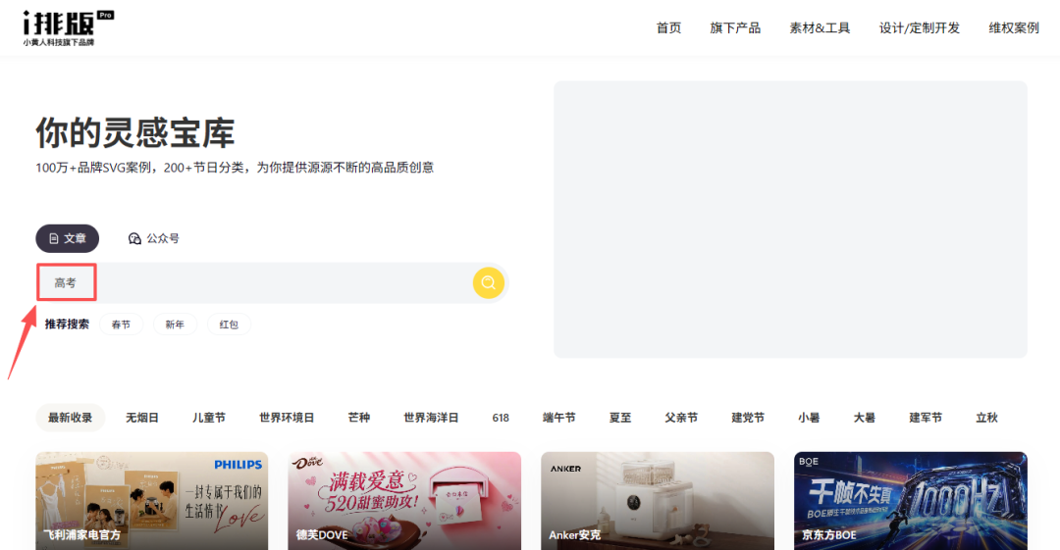Select the 618 category tab
Image resolution: width=1060 pixels, height=550 pixels.
pos(501,418)
